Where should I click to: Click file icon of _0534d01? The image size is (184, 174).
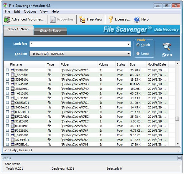coord(13,98)
